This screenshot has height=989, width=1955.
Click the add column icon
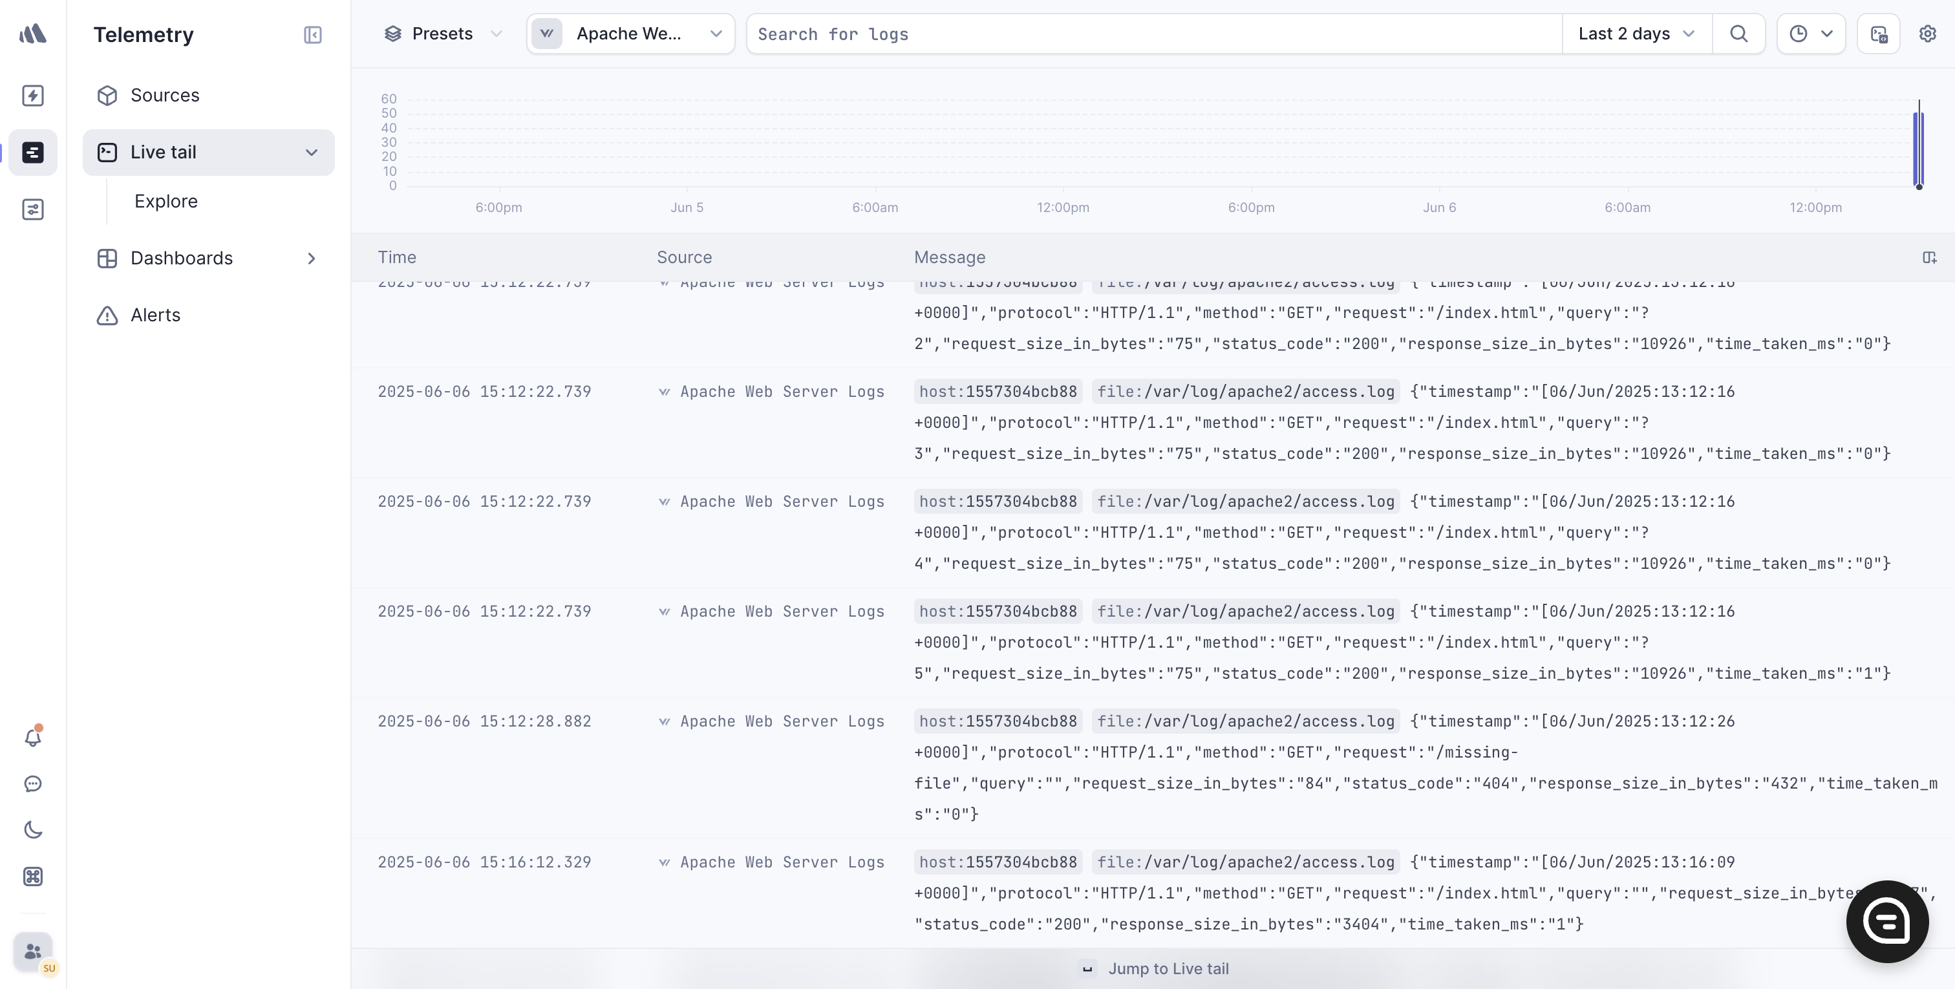(x=1928, y=258)
